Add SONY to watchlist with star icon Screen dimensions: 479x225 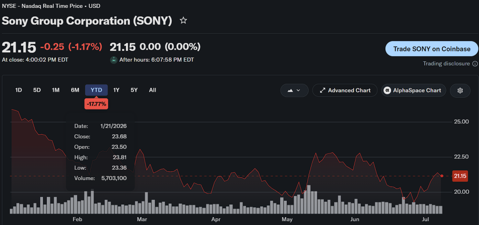point(183,21)
